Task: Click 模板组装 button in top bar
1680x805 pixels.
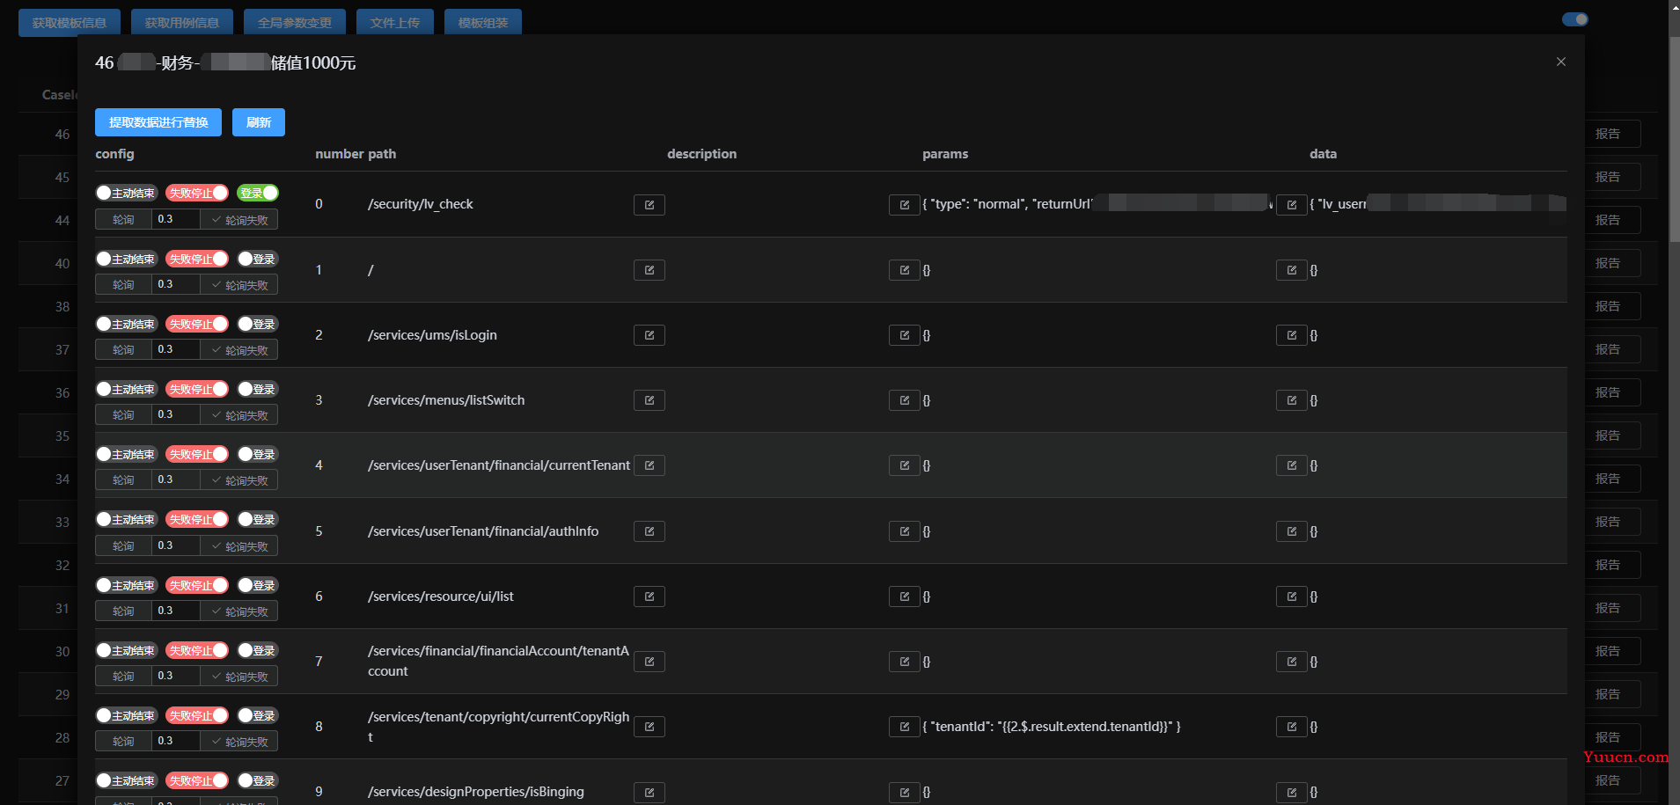Action: point(483,22)
